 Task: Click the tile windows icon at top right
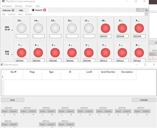coord(142,10)
